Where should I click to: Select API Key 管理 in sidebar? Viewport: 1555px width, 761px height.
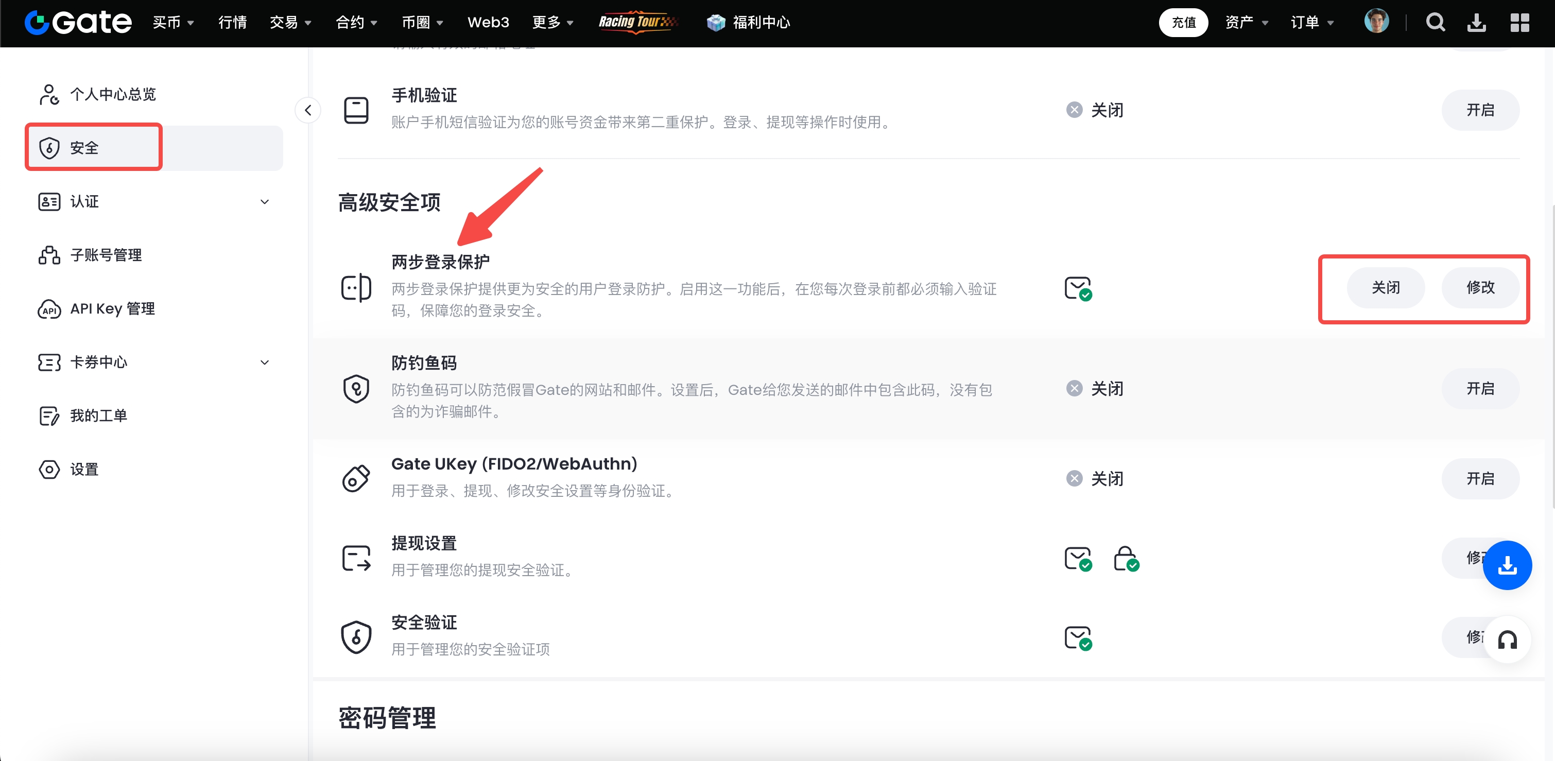(112, 309)
